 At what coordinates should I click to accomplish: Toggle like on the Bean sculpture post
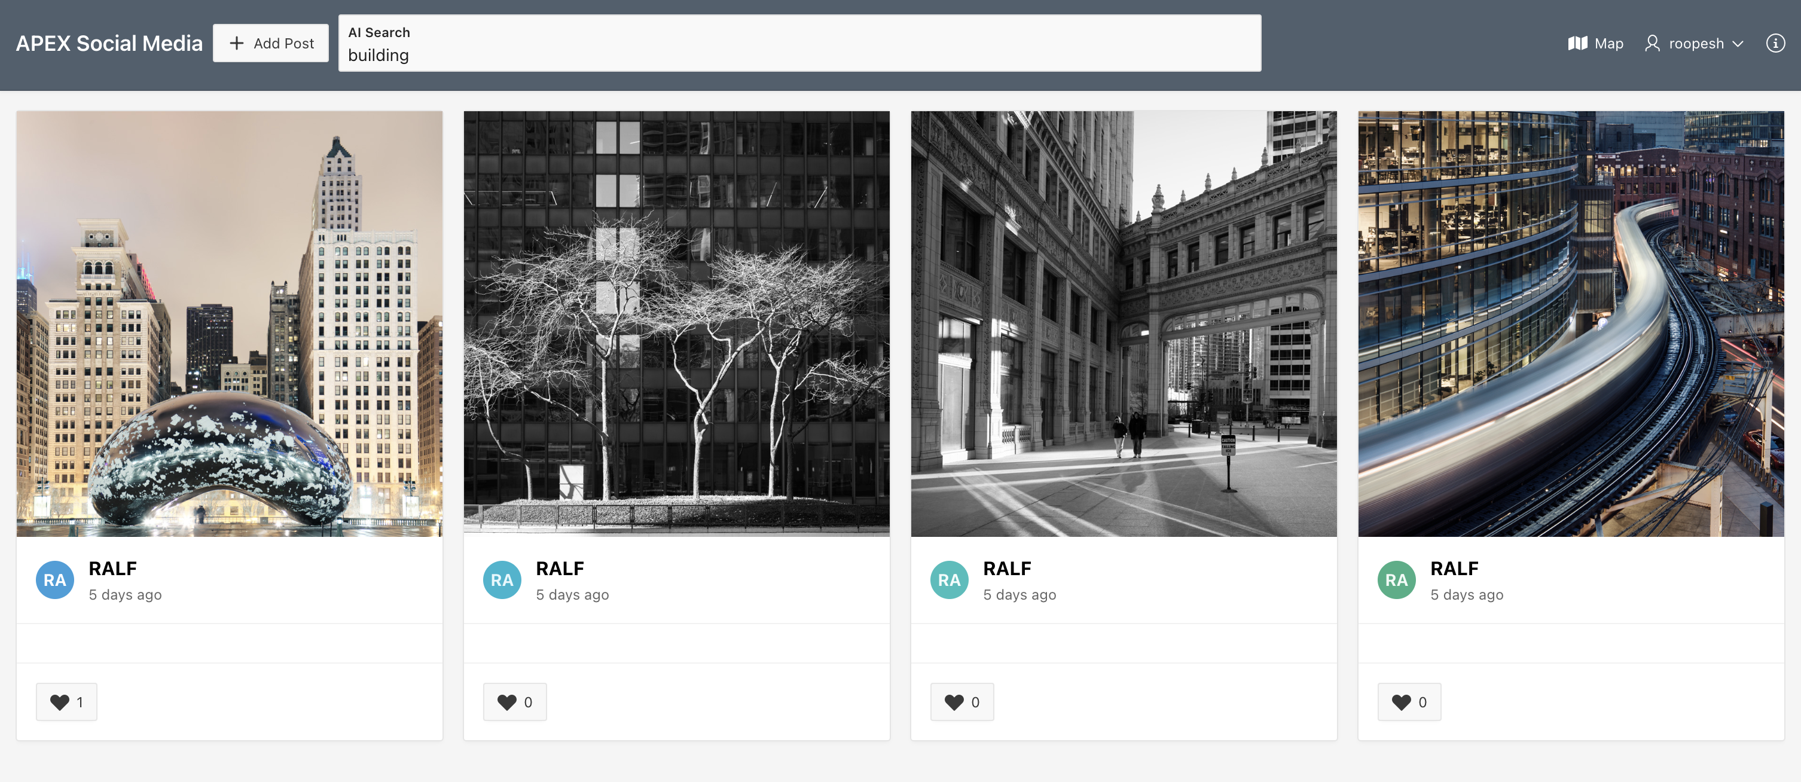[x=66, y=702]
